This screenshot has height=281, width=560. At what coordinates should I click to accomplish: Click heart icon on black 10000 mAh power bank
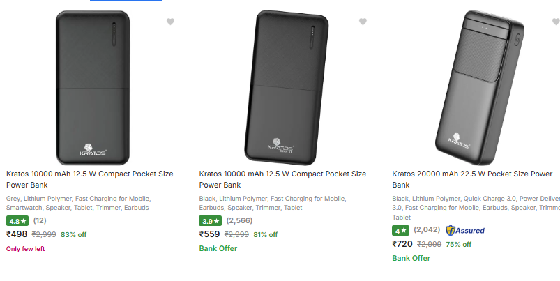coord(363,22)
